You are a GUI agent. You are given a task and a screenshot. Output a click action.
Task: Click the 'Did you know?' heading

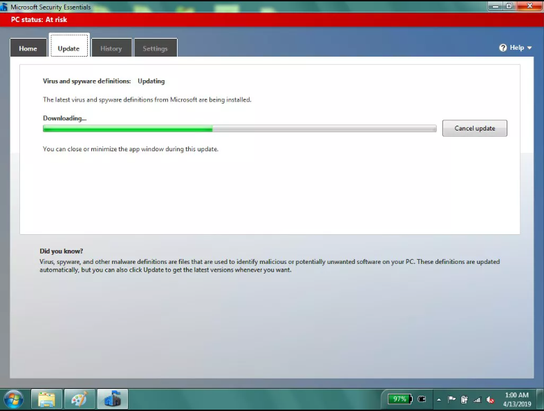click(x=61, y=251)
